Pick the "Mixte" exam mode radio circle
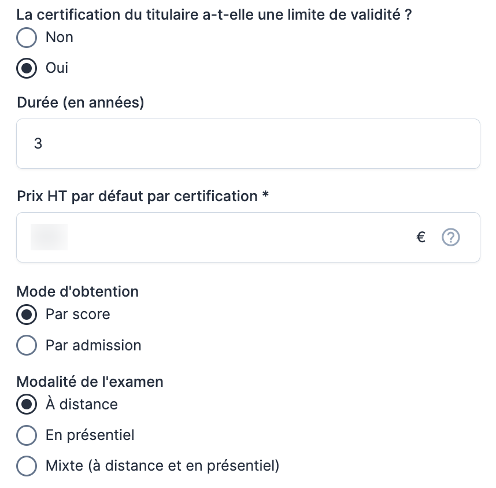Screen dimensions: 496x488 tap(27, 466)
